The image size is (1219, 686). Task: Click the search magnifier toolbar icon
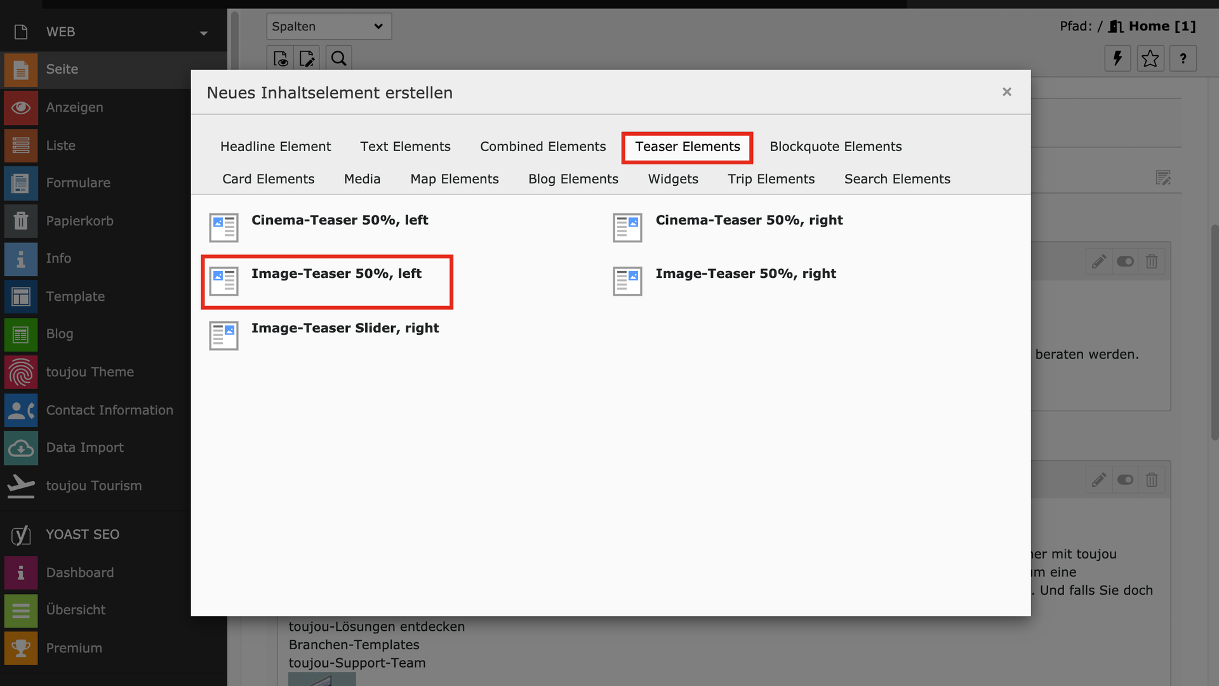[x=338, y=59]
